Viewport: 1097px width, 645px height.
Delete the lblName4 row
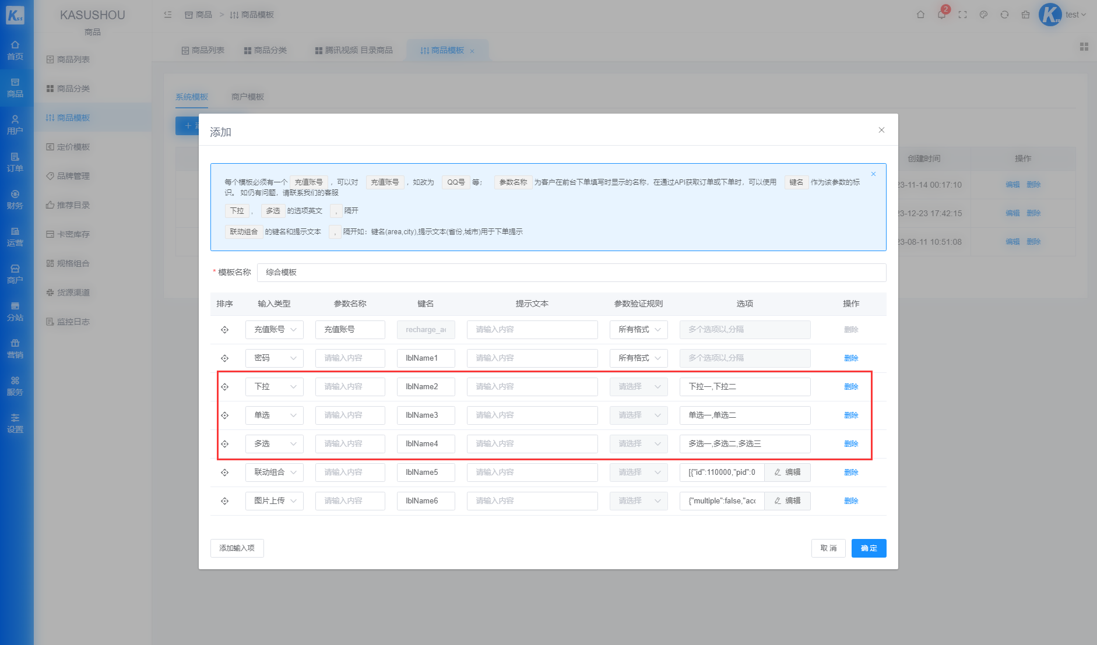click(851, 444)
